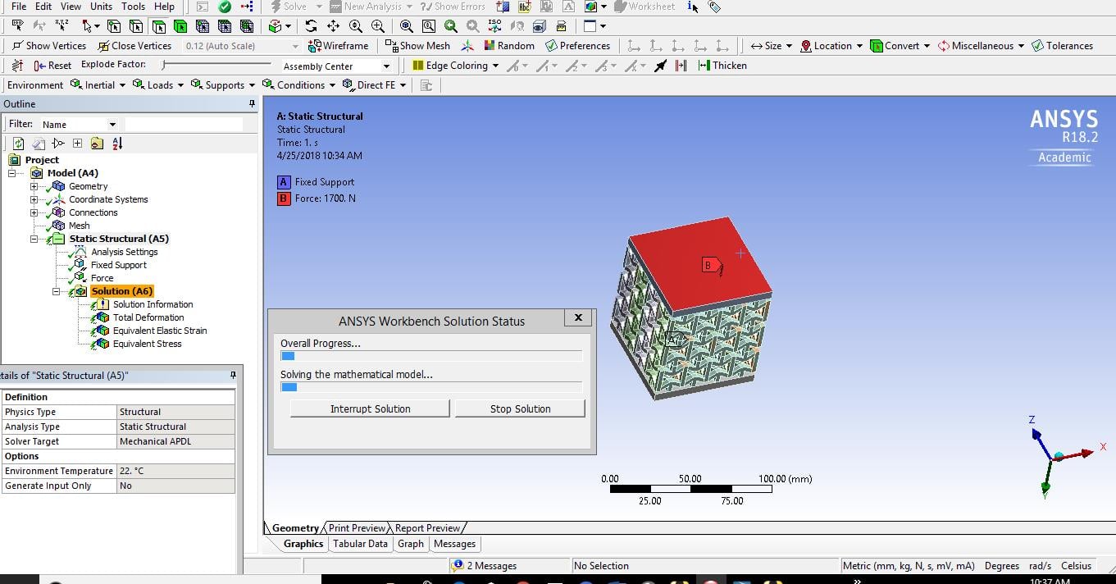Viewport: 1116px width, 584px height.
Task: Open the Assembly Center dropdown
Action: pyautogui.click(x=386, y=66)
